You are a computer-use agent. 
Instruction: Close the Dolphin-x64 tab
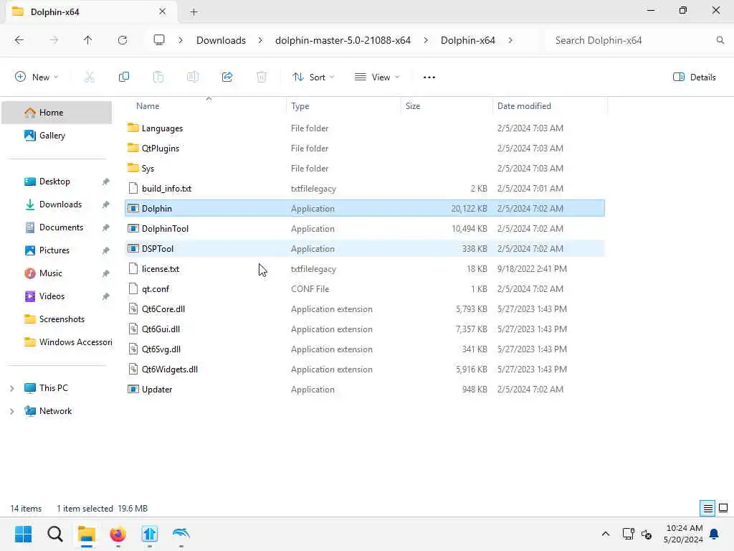(163, 11)
